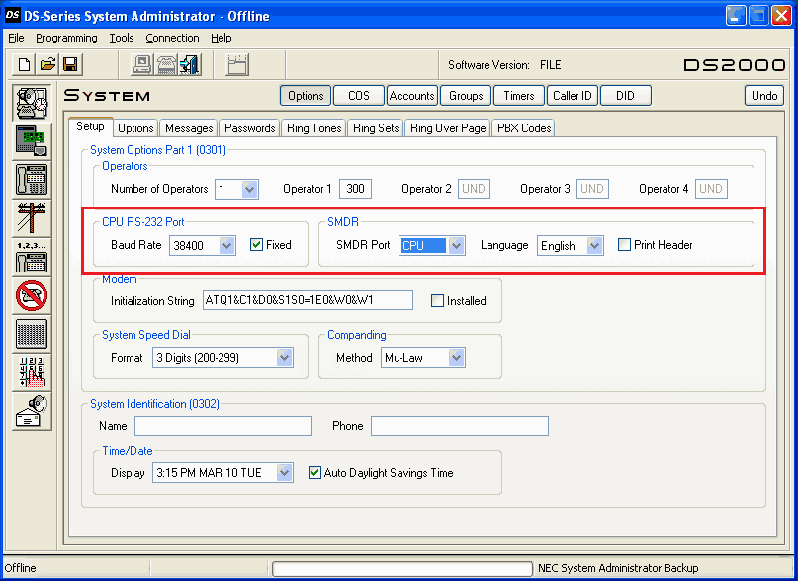Screen dimensions: 798x581
Task: Click the DS application title bar icon
Action: pyautogui.click(x=12, y=16)
